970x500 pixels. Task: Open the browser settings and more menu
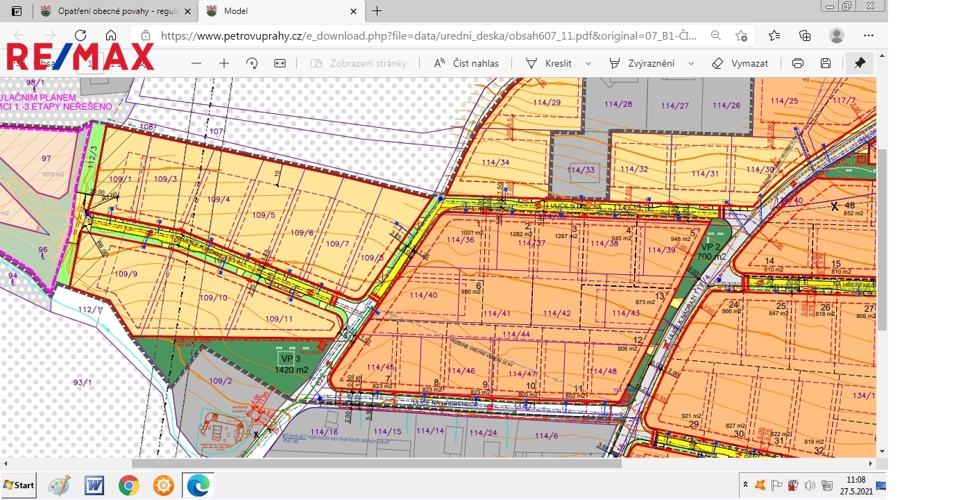[x=869, y=35]
